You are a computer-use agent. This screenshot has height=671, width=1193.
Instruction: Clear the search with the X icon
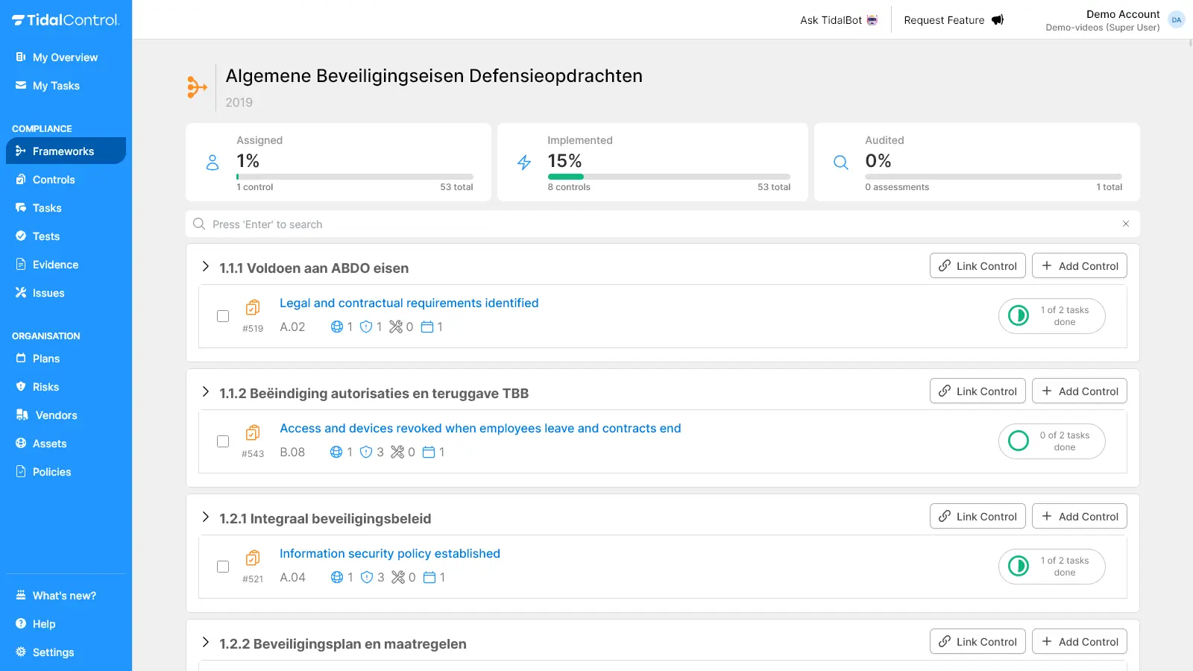[1125, 224]
